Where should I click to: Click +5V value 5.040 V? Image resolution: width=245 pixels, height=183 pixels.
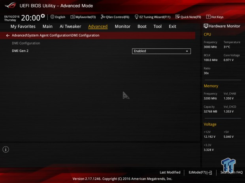[228, 137]
